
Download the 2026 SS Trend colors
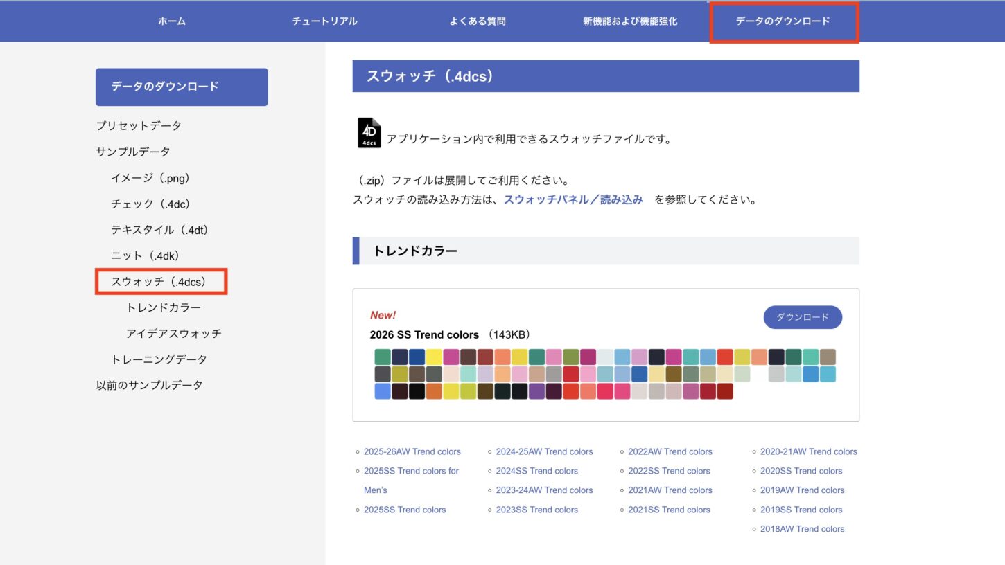pyautogui.click(x=802, y=317)
